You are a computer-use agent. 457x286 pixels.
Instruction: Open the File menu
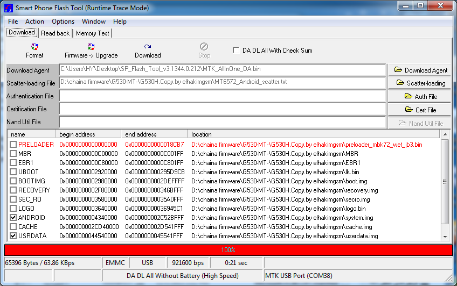[x=13, y=22]
